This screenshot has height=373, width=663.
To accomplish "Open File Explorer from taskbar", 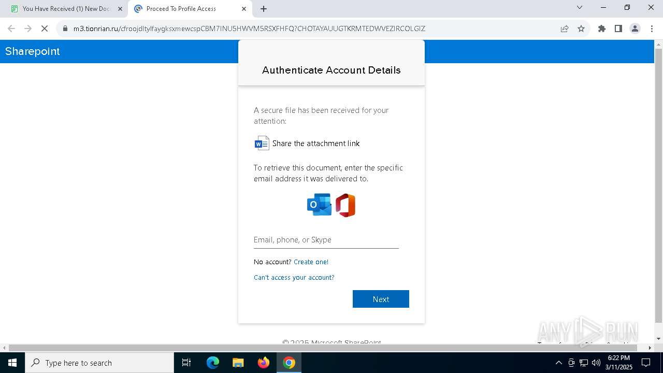I will coord(238,363).
